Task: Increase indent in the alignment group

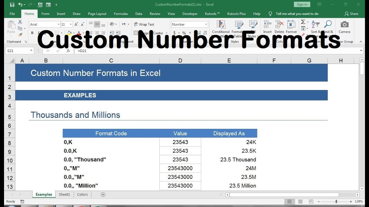Action: point(118,33)
